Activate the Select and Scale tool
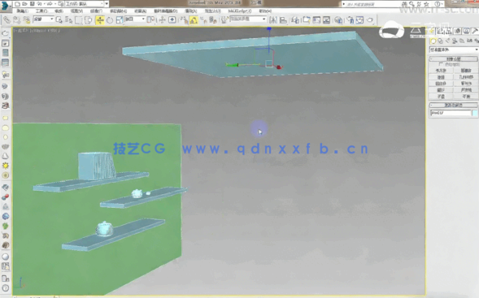The width and height of the screenshot is (479, 298). (x=120, y=20)
